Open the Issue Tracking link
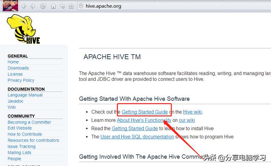271x166 pixels. [x=22, y=147]
